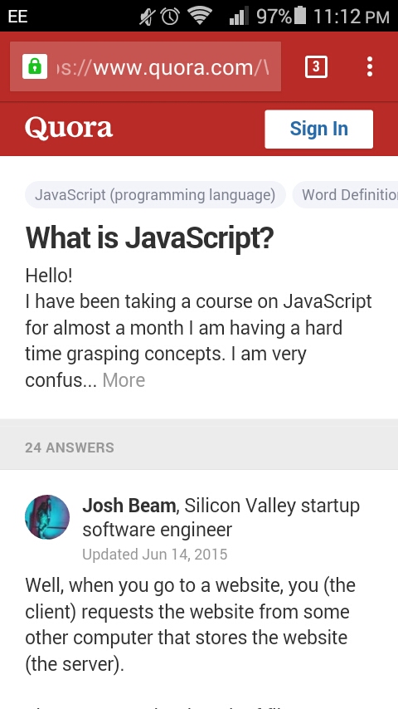Open the browser three-dot overflow menu
Screen dimensions: 398x709
pos(370,67)
